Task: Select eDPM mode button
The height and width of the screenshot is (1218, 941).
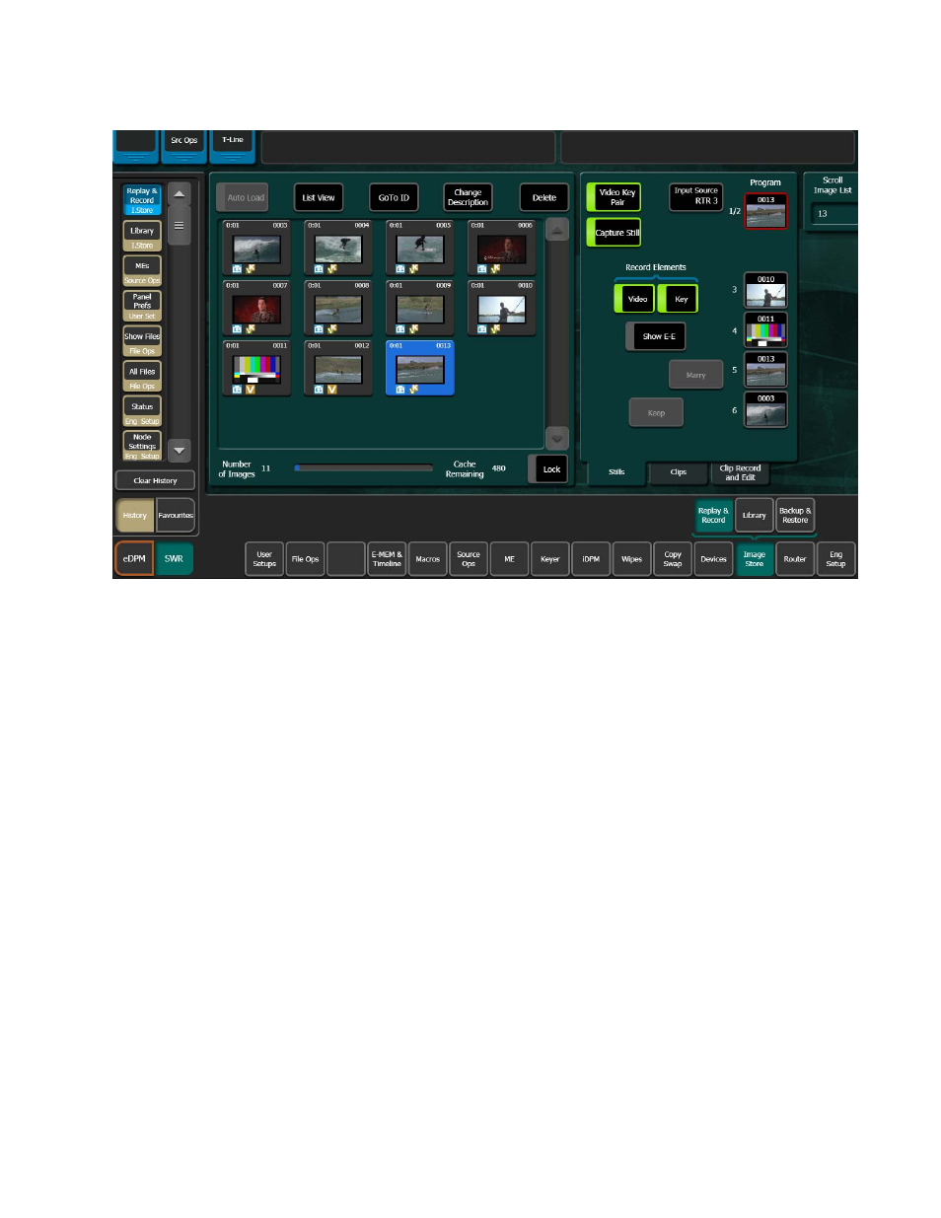Action: (x=134, y=559)
